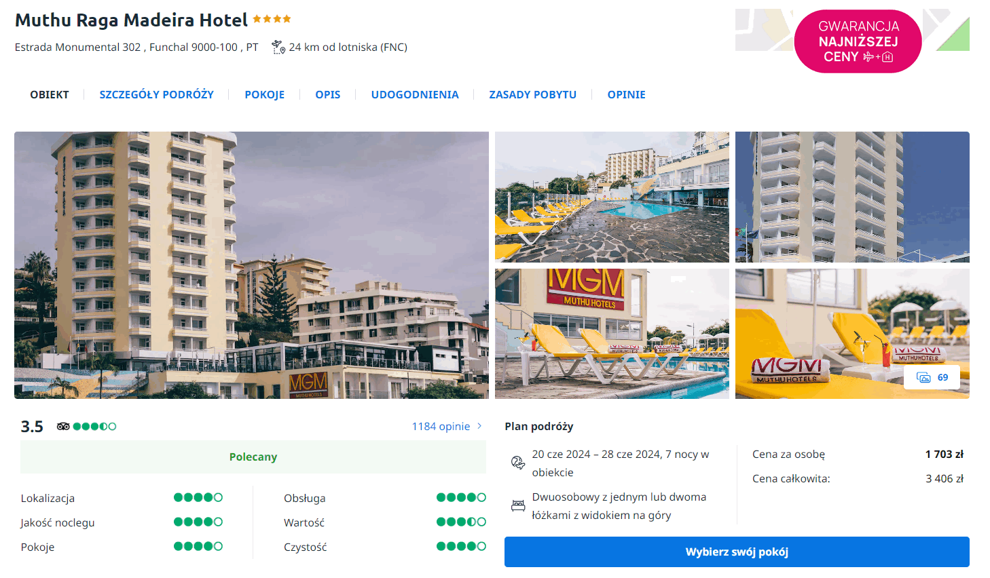990x578 pixels.
Task: Open the MGM sign sunbeds photo
Action: click(x=612, y=334)
